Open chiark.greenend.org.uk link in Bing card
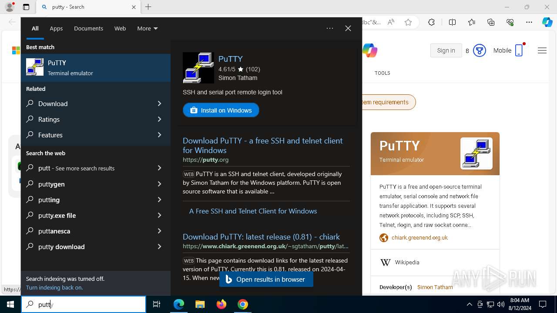557x313 pixels. 419,238
